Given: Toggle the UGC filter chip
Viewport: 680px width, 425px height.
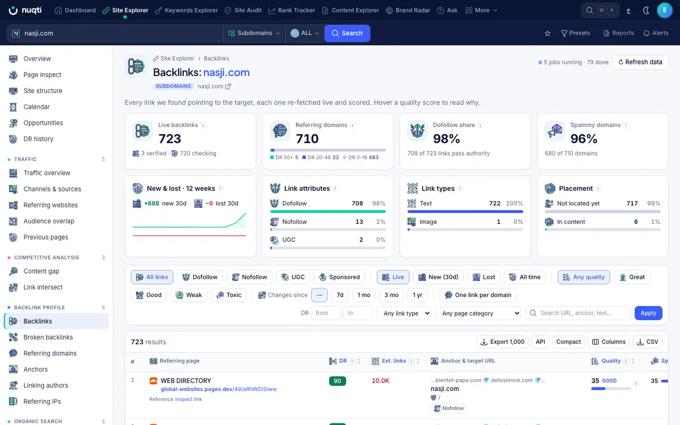Looking at the screenshot, I should pyautogui.click(x=293, y=277).
